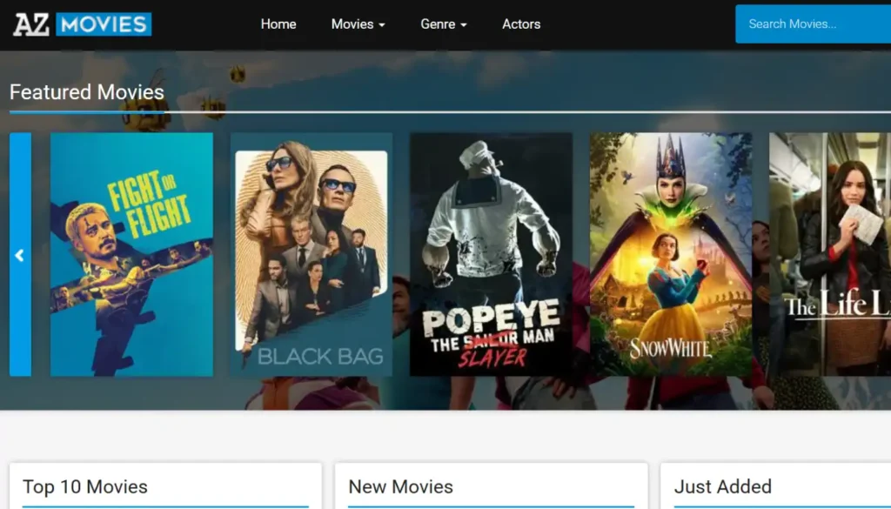Click the Just Added heading
Image resolution: width=891 pixels, height=509 pixels.
click(723, 487)
